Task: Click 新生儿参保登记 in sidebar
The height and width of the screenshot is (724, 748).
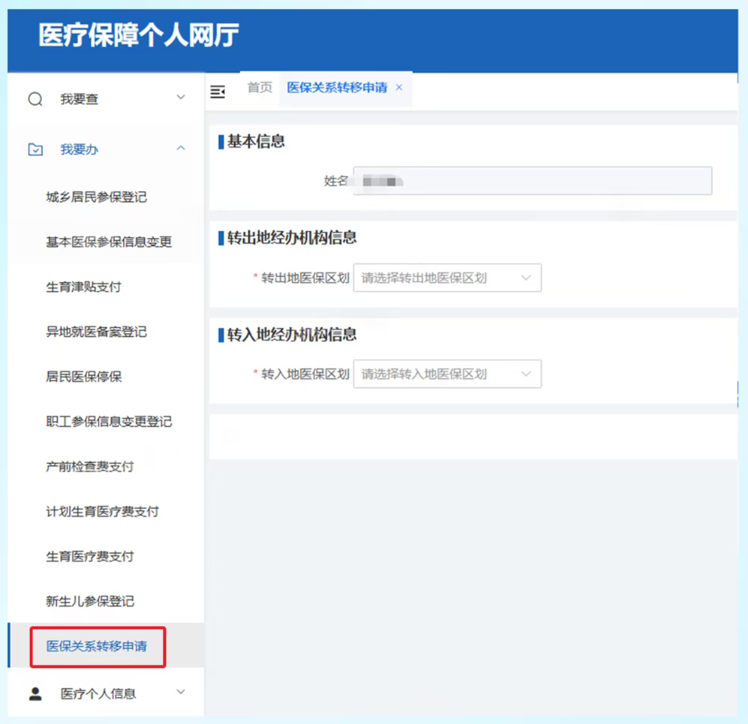Action: pyautogui.click(x=90, y=602)
